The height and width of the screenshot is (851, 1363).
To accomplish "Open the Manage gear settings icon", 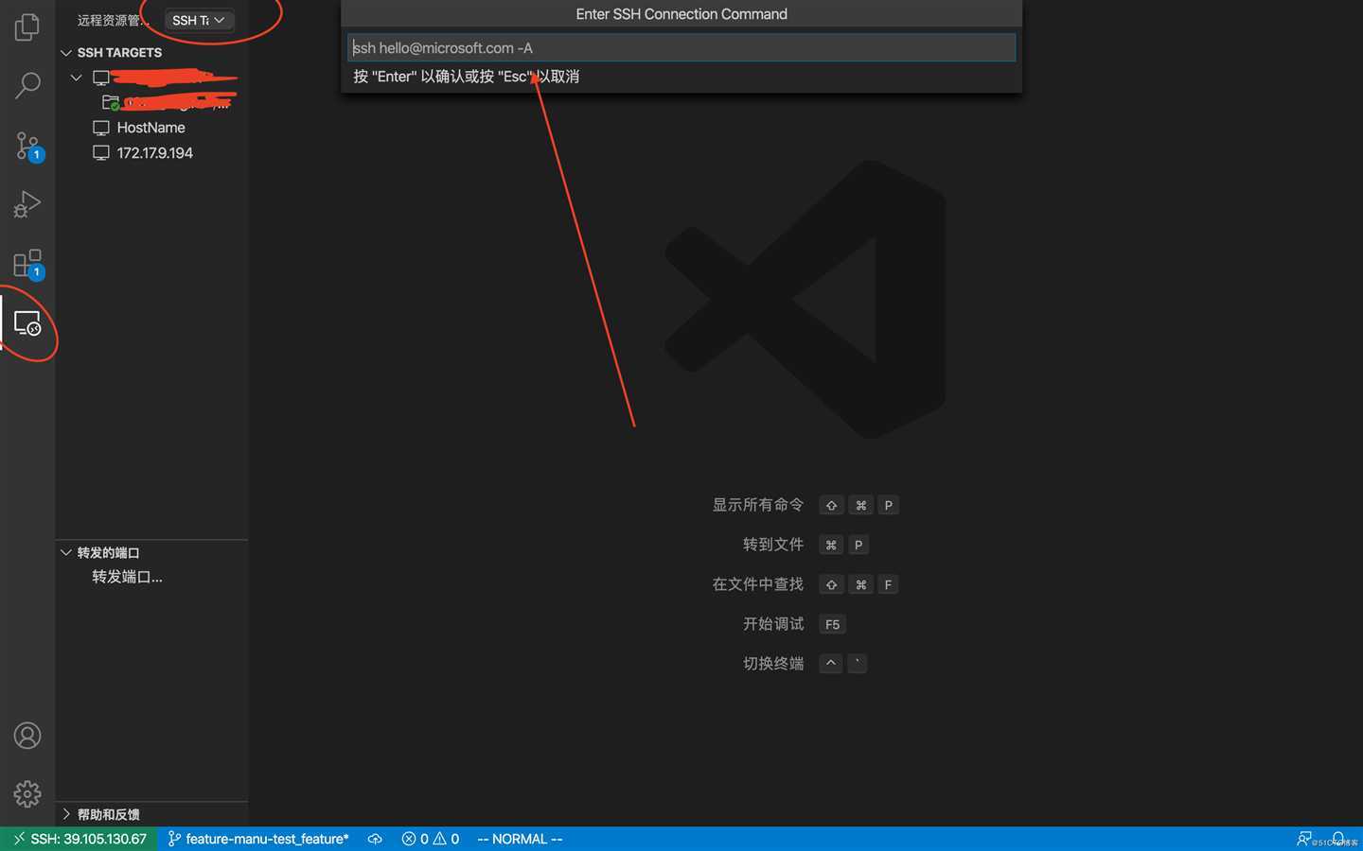I will point(27,794).
